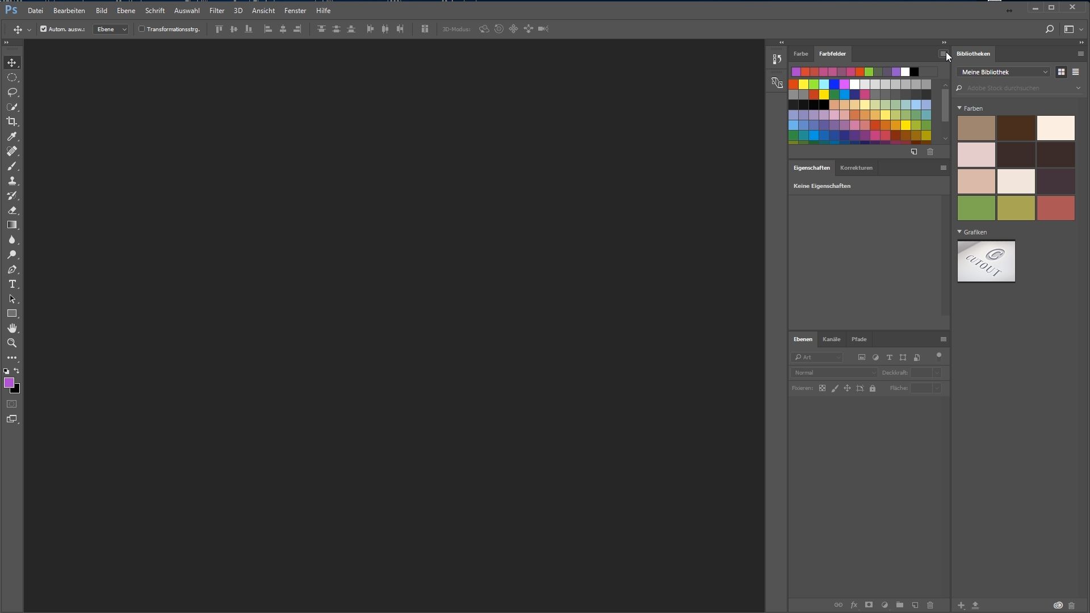Change the screen mode
Viewport: 1090px width, 613px height.
(x=12, y=419)
